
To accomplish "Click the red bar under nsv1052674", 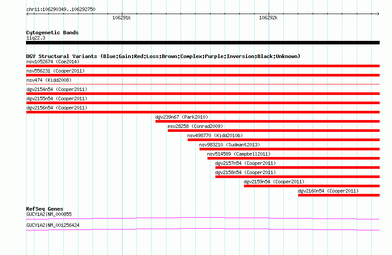I will coord(203,66).
